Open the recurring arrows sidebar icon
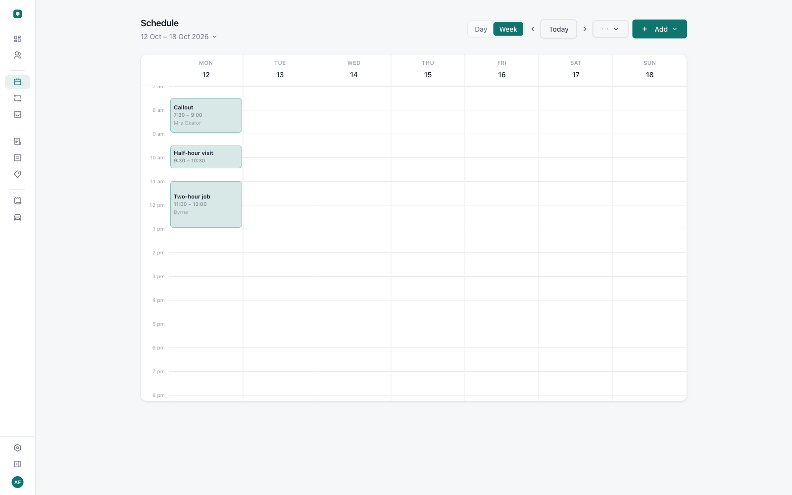The width and height of the screenshot is (792, 495). coord(17,98)
